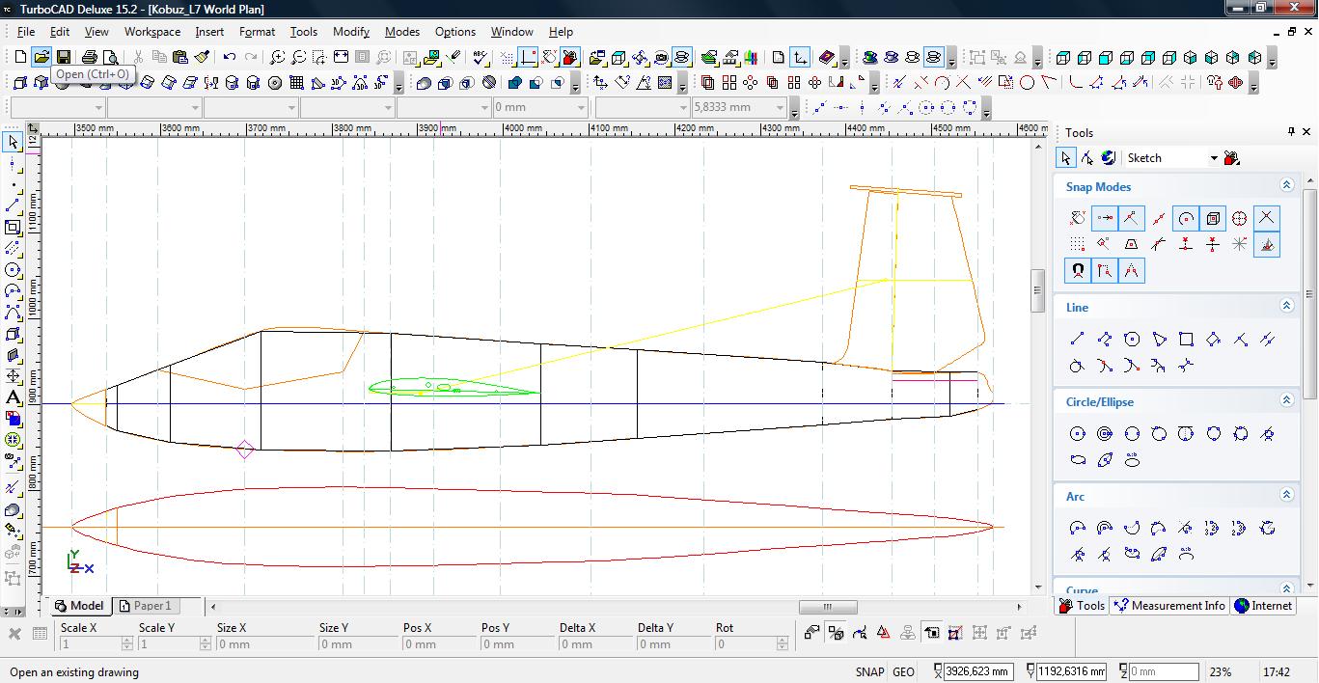Collapse the Circle/Ellipse section

(x=1286, y=400)
